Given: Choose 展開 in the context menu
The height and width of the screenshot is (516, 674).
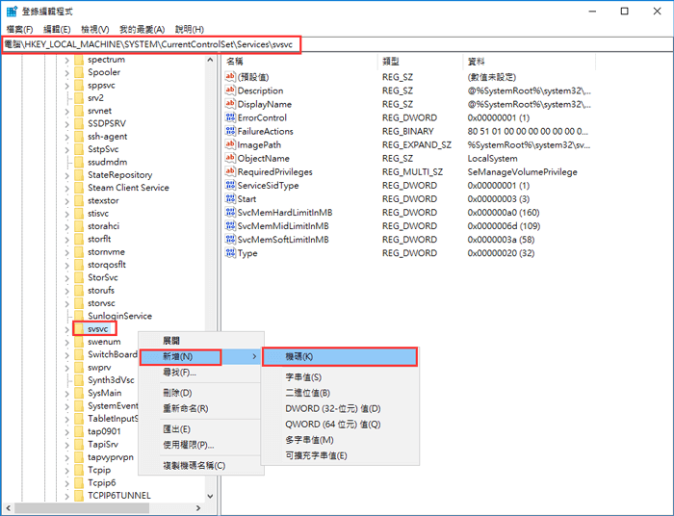Looking at the screenshot, I should point(200,341).
